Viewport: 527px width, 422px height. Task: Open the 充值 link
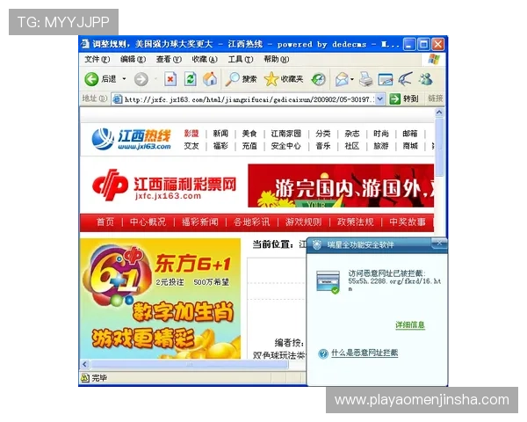[249, 146]
